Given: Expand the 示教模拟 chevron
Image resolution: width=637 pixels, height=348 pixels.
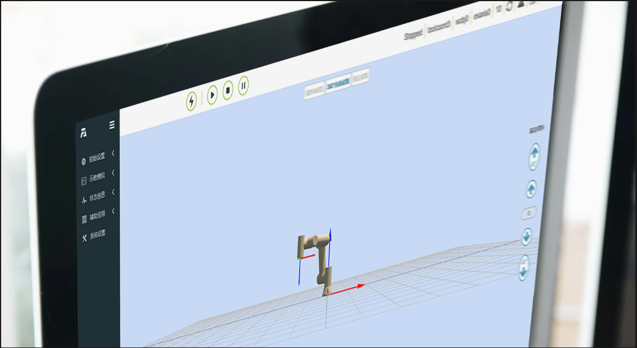Looking at the screenshot, I should 113,173.
